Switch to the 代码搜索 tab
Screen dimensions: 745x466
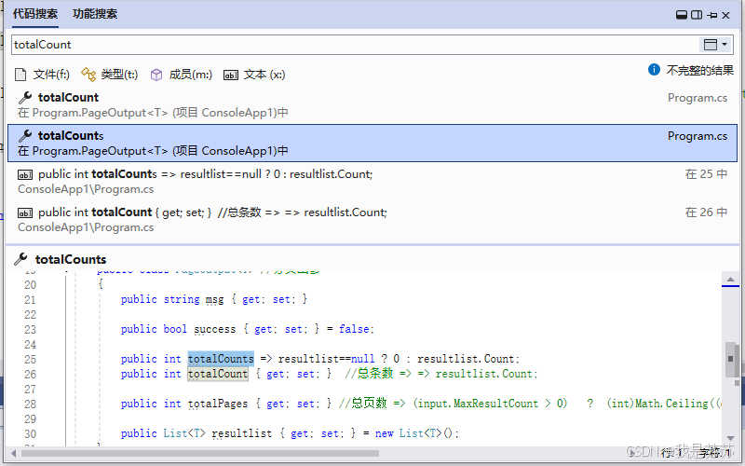pos(35,14)
